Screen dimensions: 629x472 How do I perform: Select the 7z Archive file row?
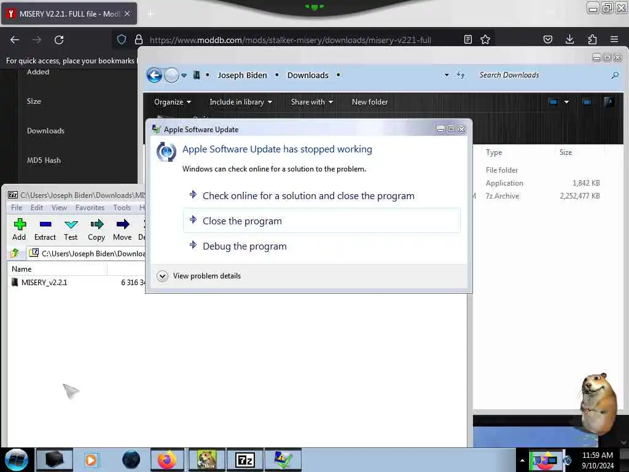pyautogui.click(x=542, y=196)
